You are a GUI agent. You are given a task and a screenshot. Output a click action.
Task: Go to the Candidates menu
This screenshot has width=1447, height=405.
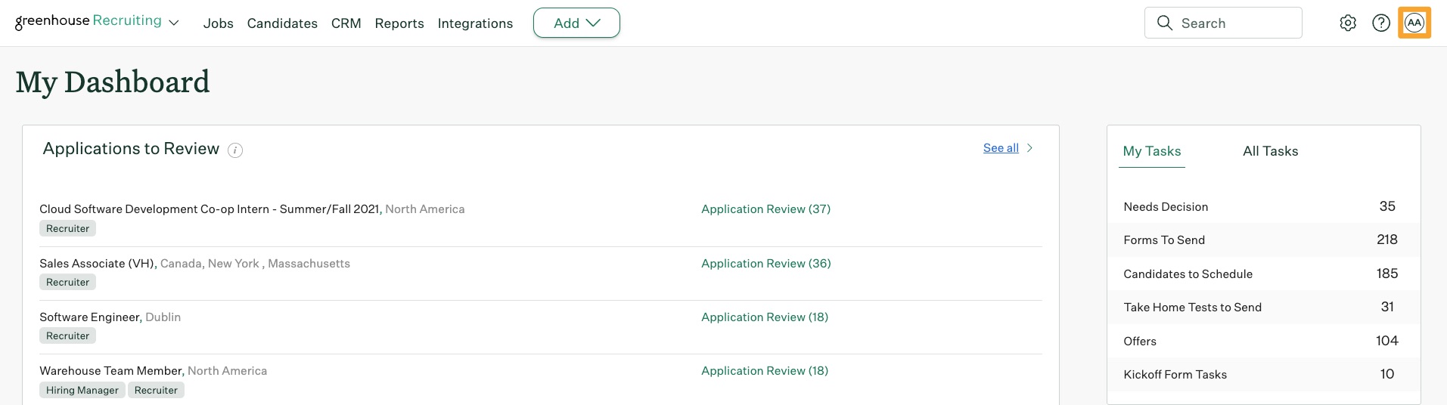[x=282, y=23]
